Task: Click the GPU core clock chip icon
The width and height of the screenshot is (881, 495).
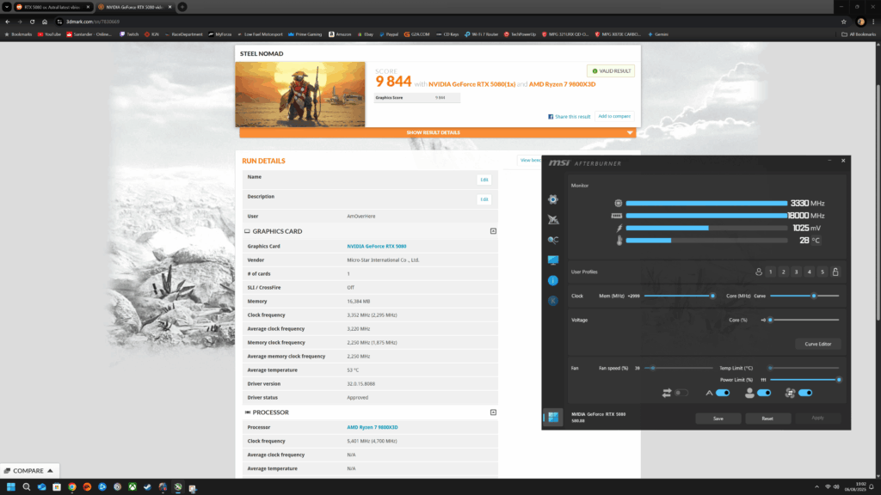Action: (x=618, y=203)
